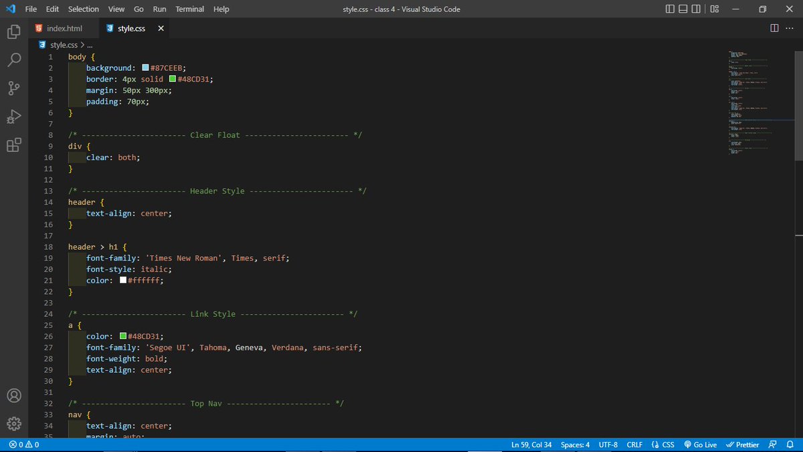
Task: Open the link color #48CD31 swatch on line 26
Action: point(123,336)
